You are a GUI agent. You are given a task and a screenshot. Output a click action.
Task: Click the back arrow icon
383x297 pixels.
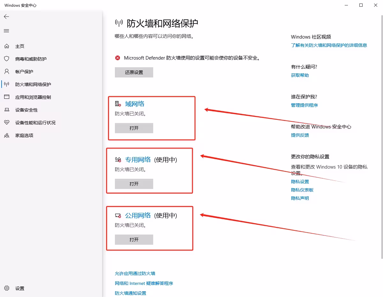click(6, 17)
